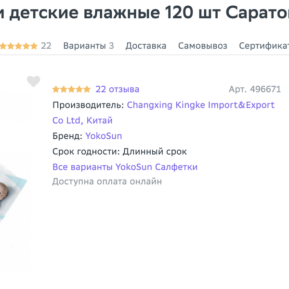
Task: Click the "Доступна оплата онлайн" note
Action: click(x=107, y=182)
